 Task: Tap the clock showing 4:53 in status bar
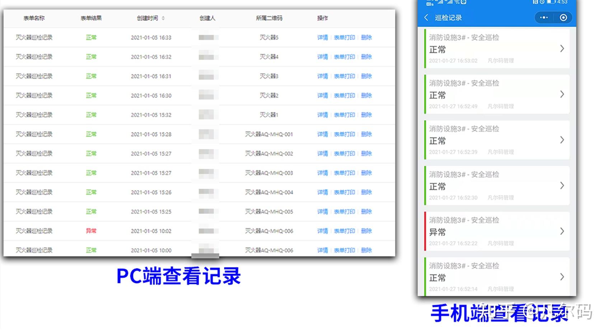(562, 2)
